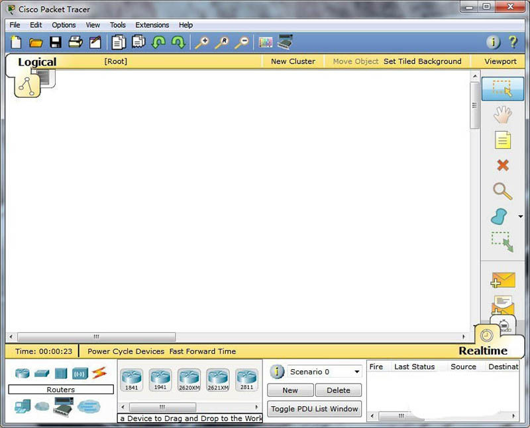530x428 pixels.
Task: Open a file with the folder icon
Action: [36, 42]
